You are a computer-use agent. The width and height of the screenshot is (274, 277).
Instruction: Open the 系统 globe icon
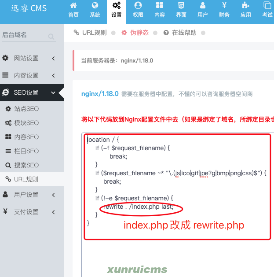95,5
